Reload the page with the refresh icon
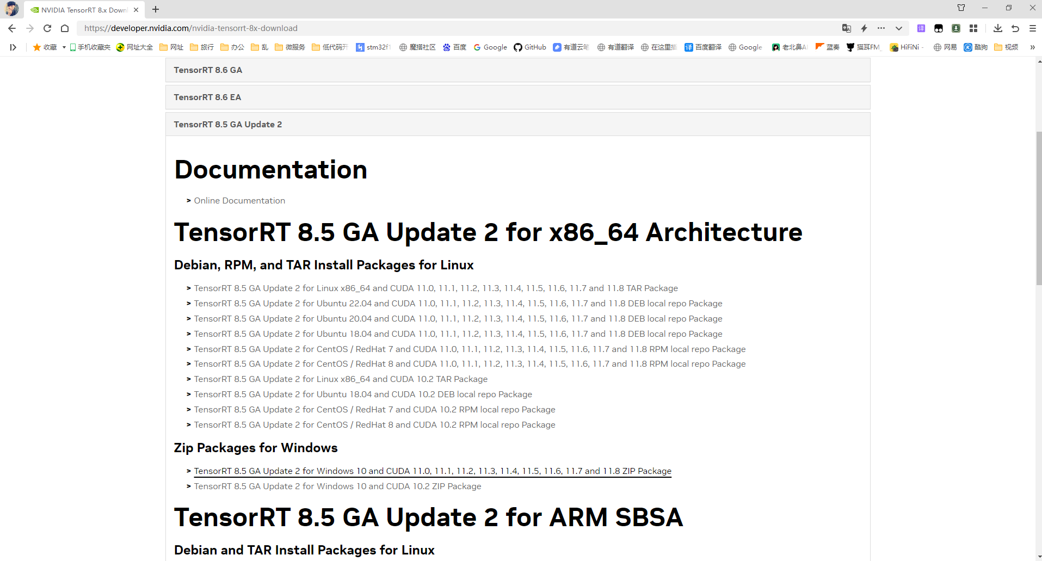The height and width of the screenshot is (561, 1042). (47, 28)
